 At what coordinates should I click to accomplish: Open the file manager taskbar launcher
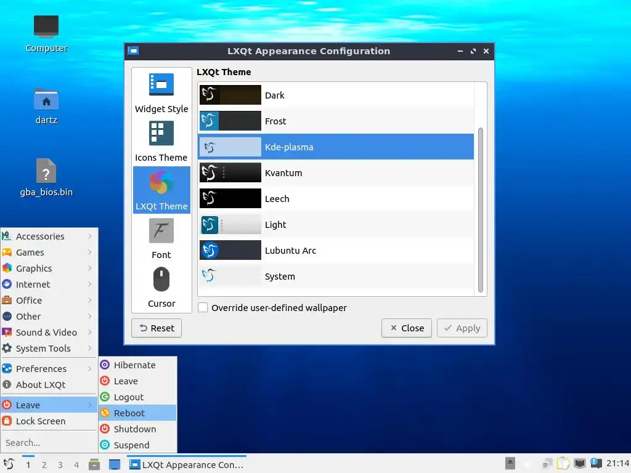[94, 464]
